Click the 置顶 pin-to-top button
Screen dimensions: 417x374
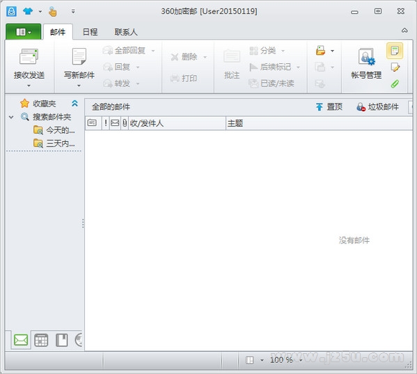pos(329,107)
